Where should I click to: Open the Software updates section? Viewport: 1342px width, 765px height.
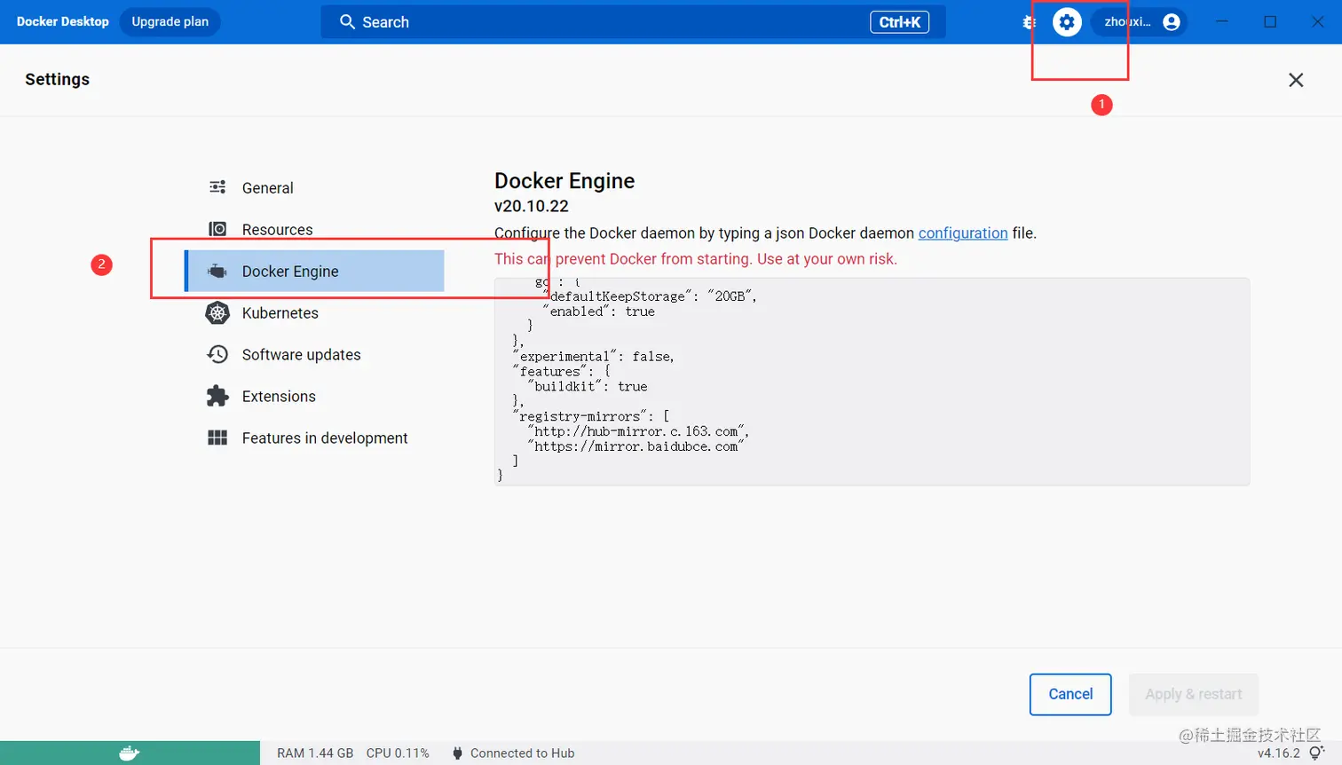[314, 354]
